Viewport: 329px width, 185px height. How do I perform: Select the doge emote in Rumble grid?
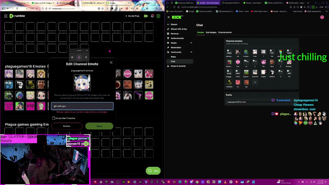tap(149, 85)
